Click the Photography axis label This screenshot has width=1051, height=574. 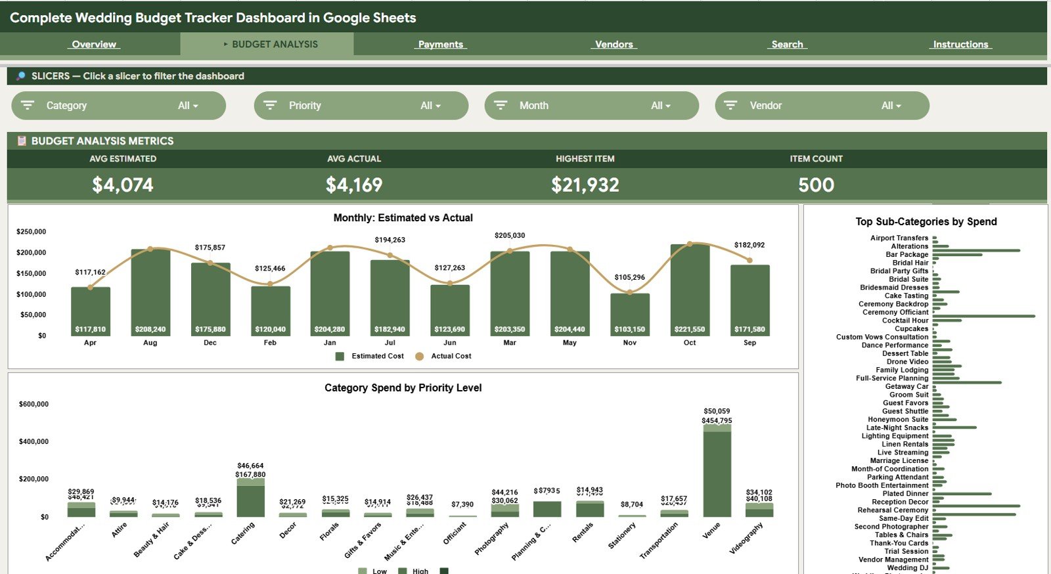492,539
